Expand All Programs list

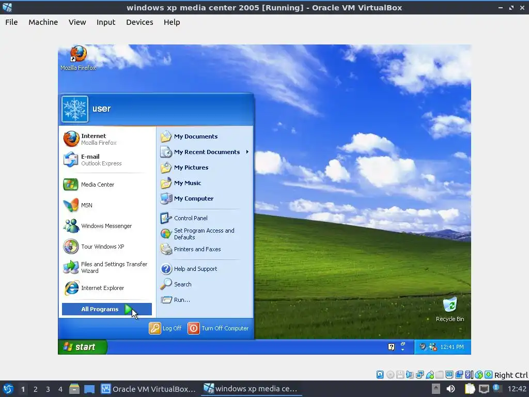point(106,309)
